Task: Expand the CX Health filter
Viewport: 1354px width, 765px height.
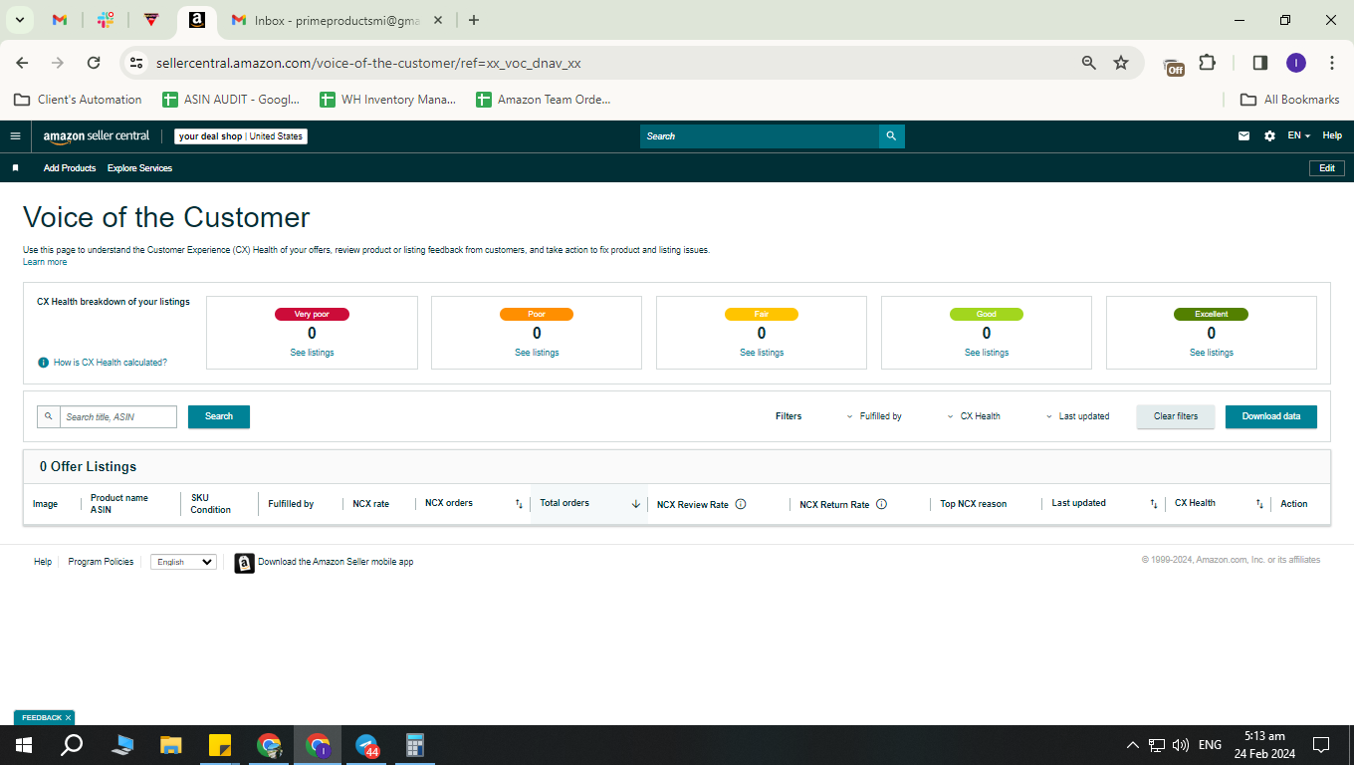Action: 974,416
